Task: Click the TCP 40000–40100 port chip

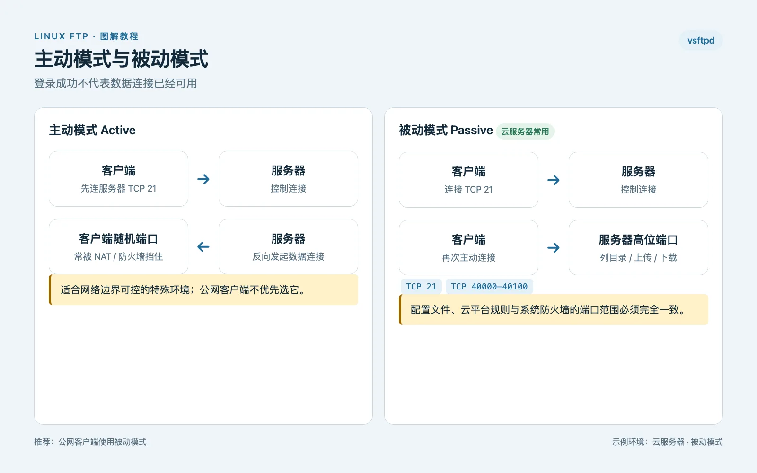Action: 489,286
